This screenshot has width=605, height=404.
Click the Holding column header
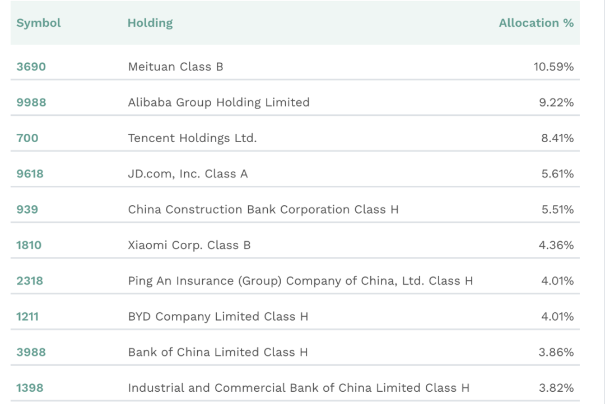click(150, 23)
